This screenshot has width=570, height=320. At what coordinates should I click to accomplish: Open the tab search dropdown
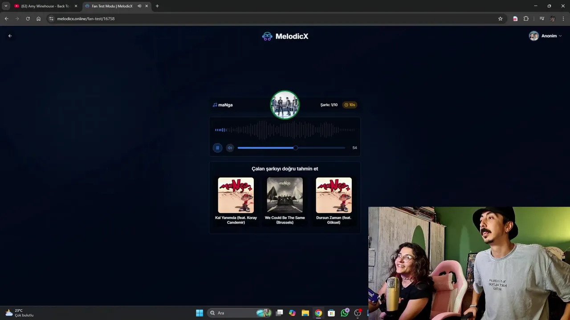[6, 6]
